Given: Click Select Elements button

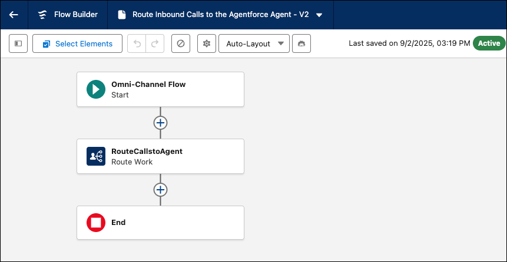Looking at the screenshot, I should 78,43.
